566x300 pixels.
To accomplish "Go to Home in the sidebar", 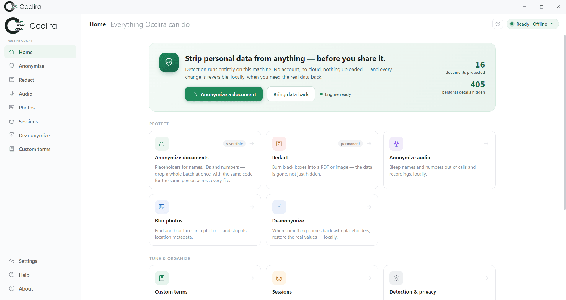I will click(40, 52).
